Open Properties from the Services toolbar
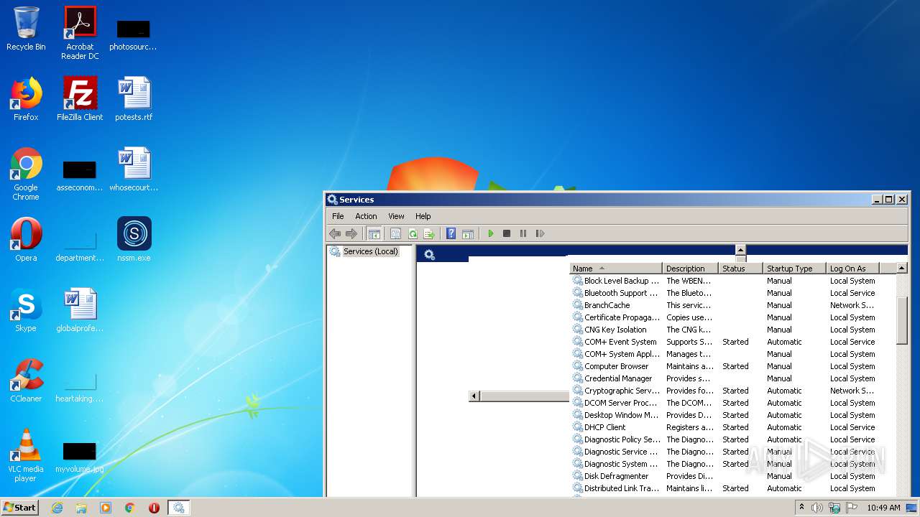This screenshot has height=517, width=920. (x=395, y=233)
